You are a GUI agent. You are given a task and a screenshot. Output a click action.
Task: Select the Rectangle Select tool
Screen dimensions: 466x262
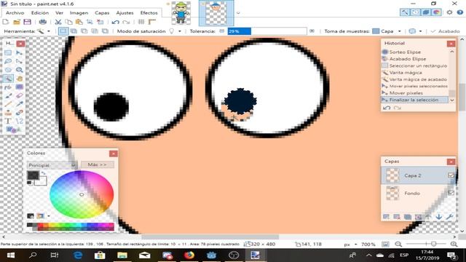point(8,53)
